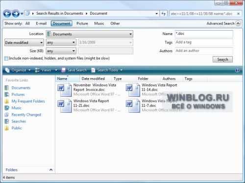This screenshot has width=245, height=183.
Task: Click the 'Document' breadcrumb in address bar
Action: click(98, 14)
